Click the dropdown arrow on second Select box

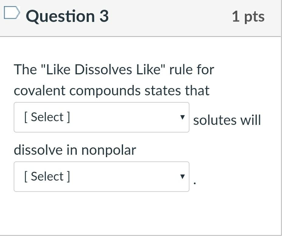point(182,176)
